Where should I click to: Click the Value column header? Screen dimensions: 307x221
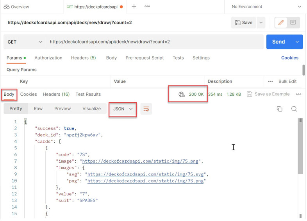click(120, 82)
